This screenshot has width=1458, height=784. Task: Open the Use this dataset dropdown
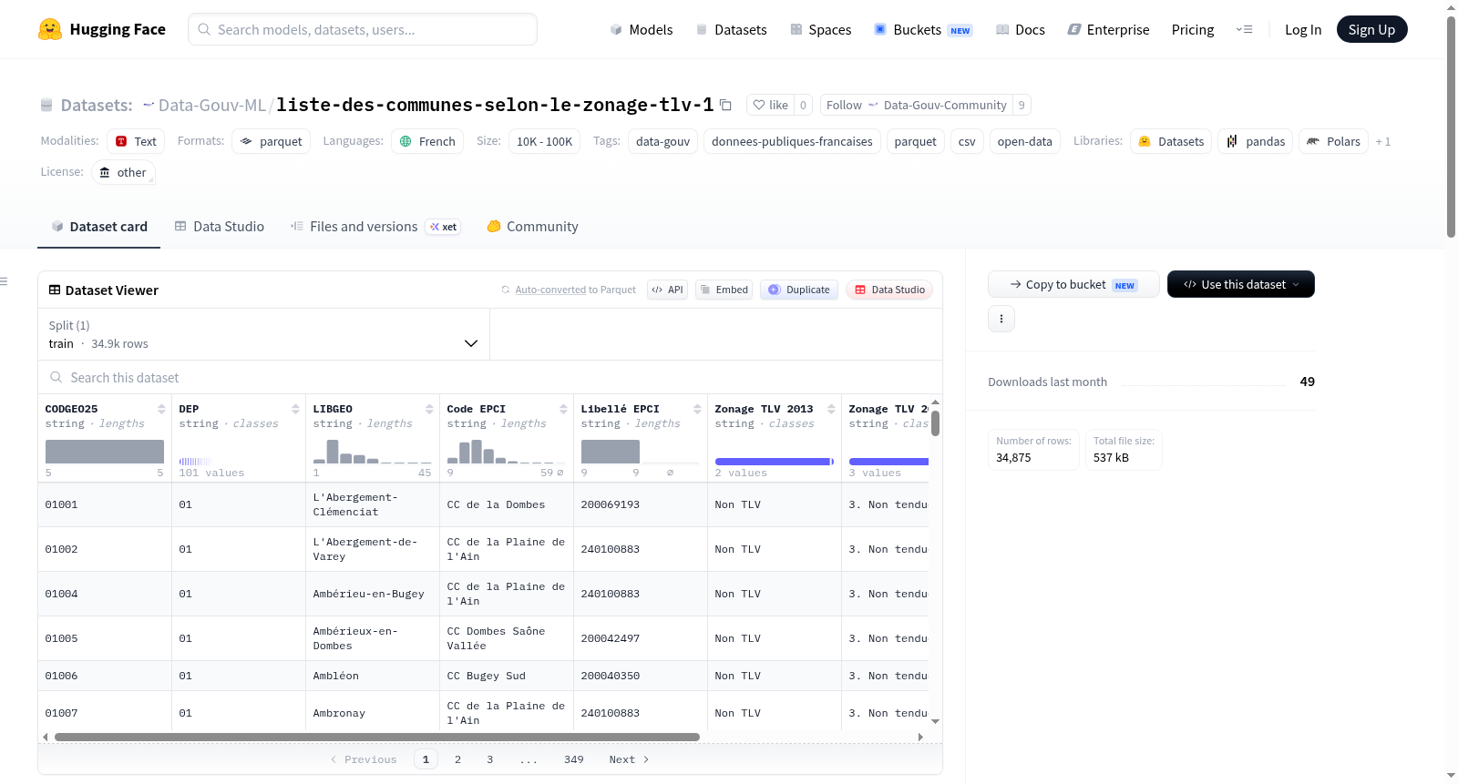(x=1240, y=284)
